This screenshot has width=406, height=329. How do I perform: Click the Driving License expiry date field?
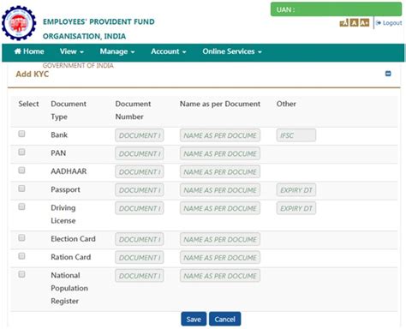point(296,208)
